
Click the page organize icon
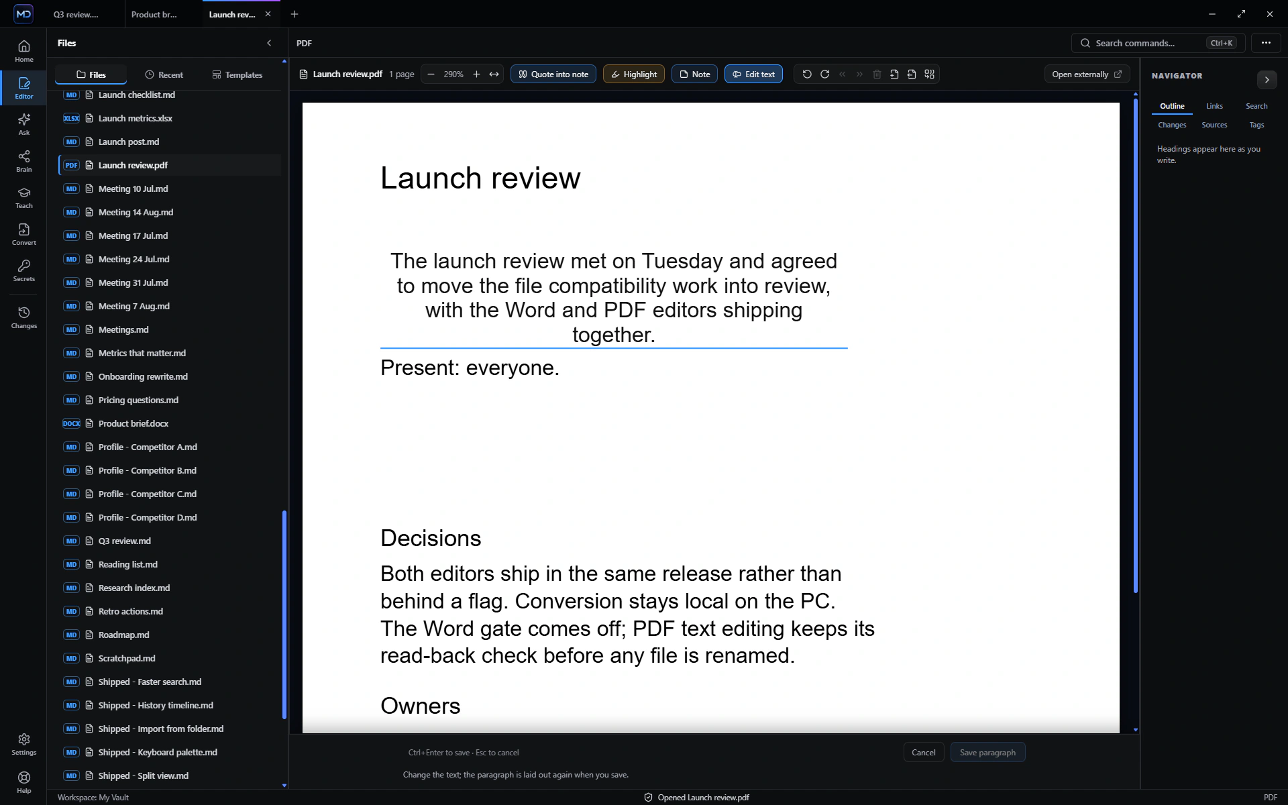click(929, 74)
